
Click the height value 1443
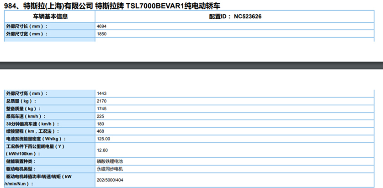pyautogui.click(x=101, y=93)
